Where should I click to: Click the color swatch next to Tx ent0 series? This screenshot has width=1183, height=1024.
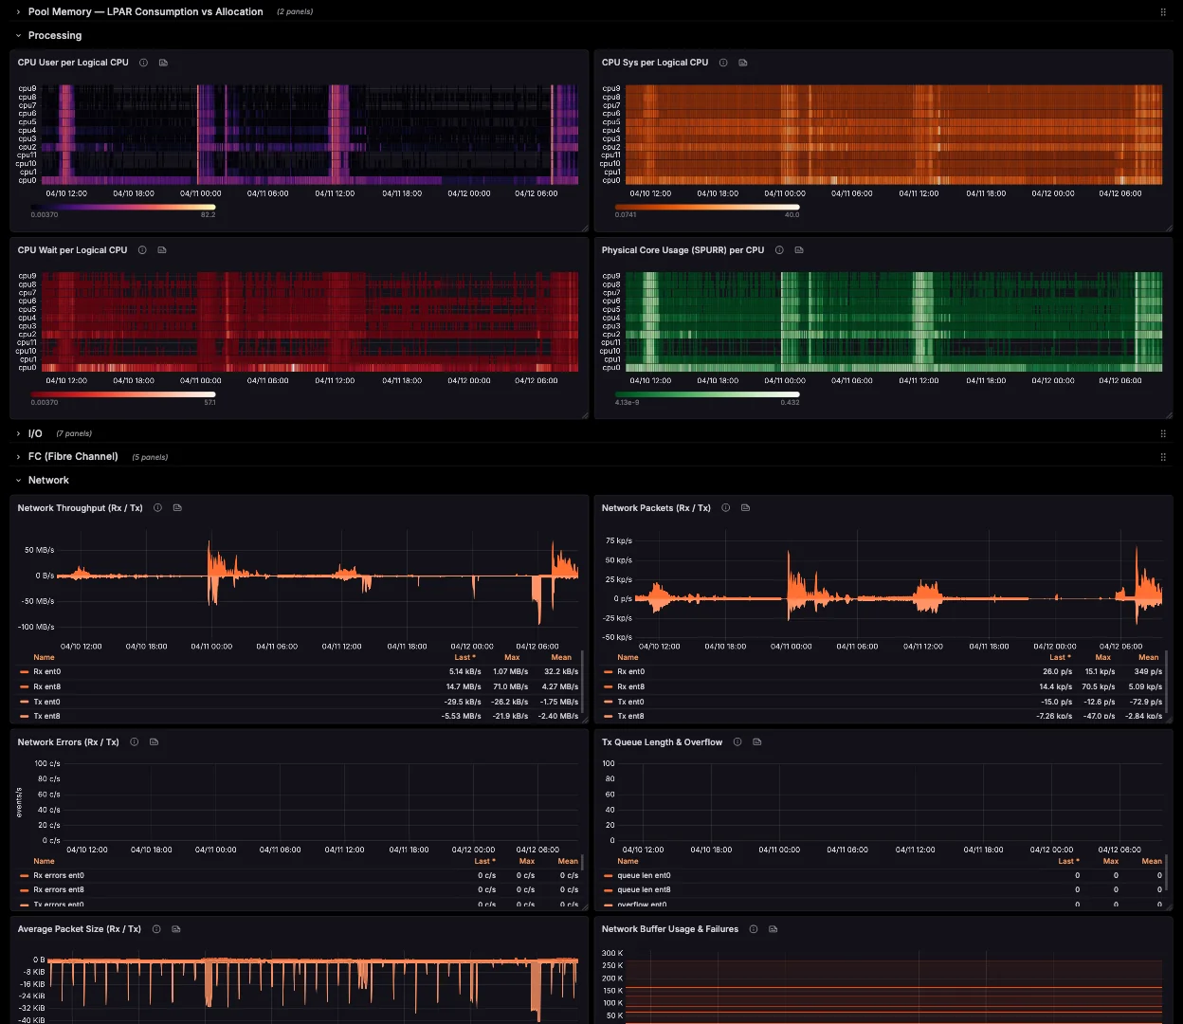click(x=24, y=702)
